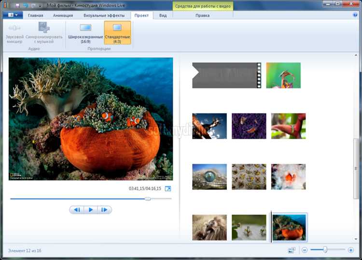The image size is (362, 260).
Task: Open the quick access toolbar customize dropdown
Action: [40, 5]
